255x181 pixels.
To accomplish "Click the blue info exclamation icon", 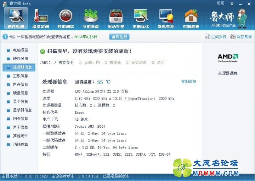I will [x=5, y=36].
